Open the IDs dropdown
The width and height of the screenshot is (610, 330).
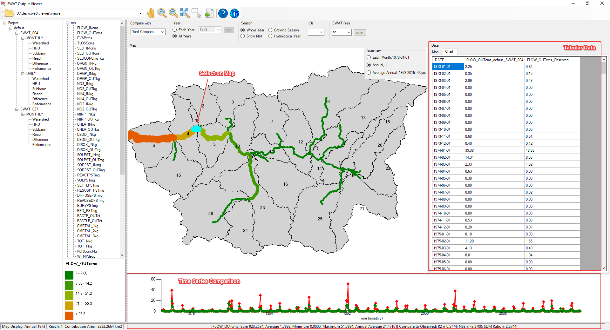coord(316,32)
